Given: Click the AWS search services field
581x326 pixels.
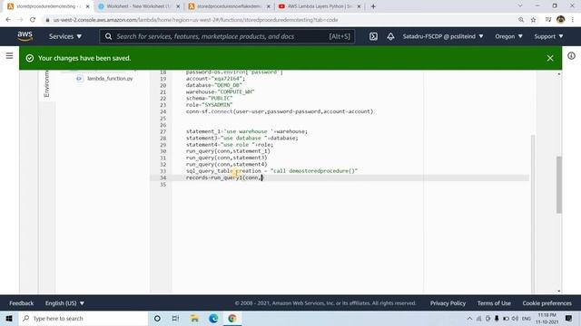Looking at the screenshot, I should click(x=227, y=36).
